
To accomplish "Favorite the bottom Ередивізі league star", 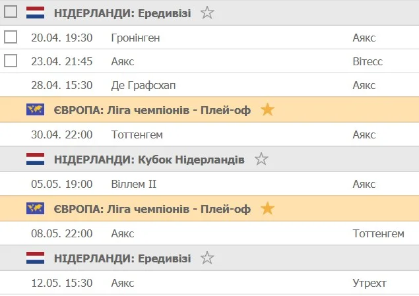I will pos(207,258).
